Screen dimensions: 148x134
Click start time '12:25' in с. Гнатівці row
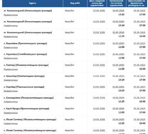click(121, 69)
